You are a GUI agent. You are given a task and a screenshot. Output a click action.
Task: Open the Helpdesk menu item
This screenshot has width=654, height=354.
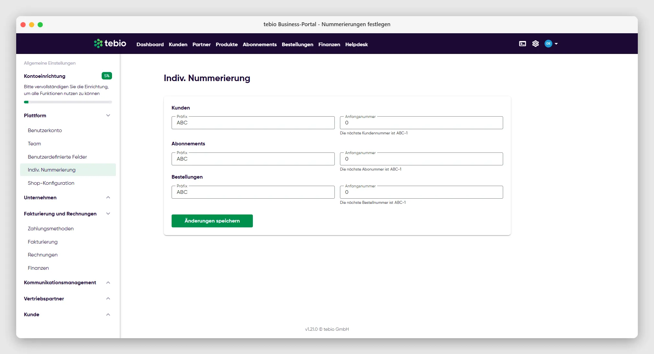[356, 44]
